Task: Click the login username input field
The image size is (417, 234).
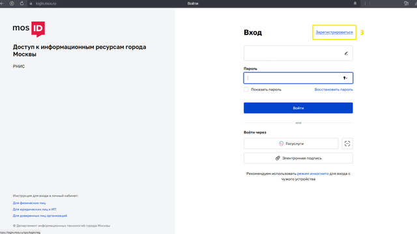Action: [298, 53]
